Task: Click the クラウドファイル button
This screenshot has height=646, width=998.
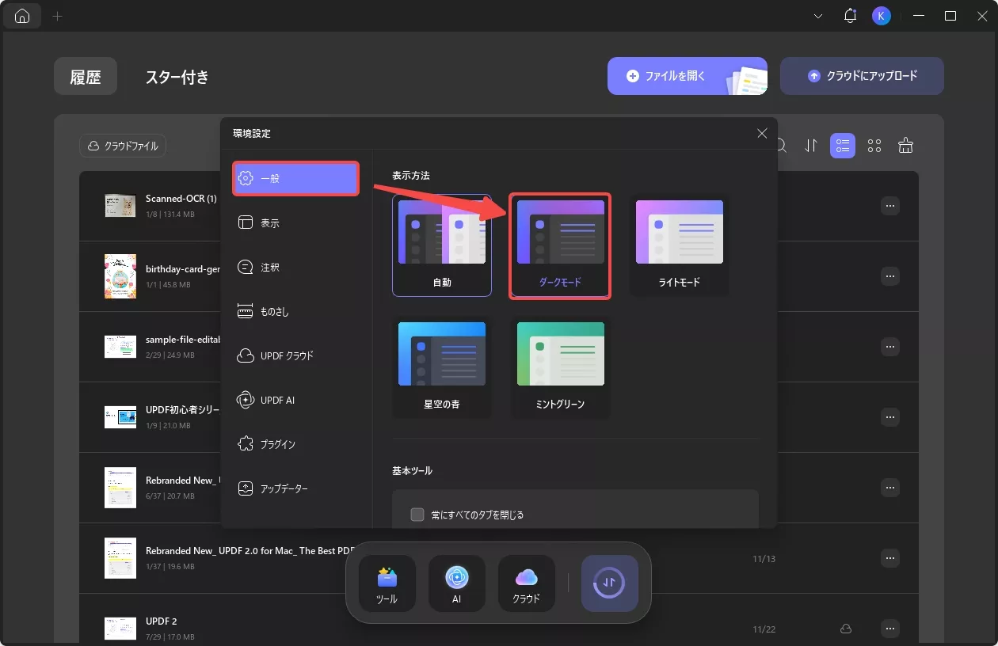Action: tap(123, 146)
